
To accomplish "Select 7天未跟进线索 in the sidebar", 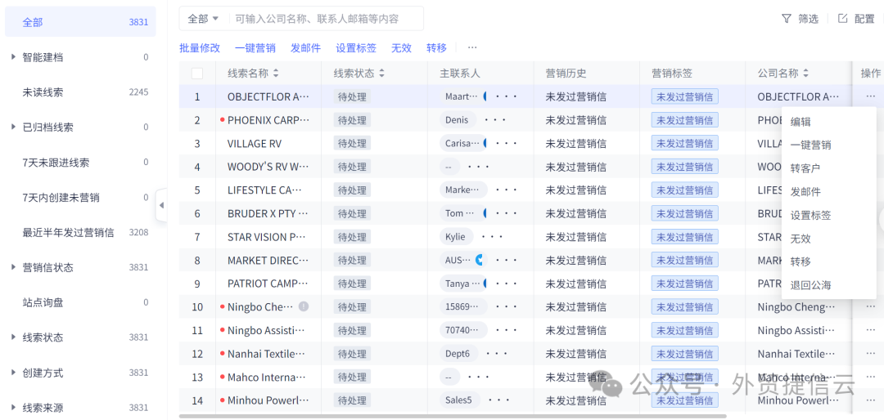I will (80, 163).
